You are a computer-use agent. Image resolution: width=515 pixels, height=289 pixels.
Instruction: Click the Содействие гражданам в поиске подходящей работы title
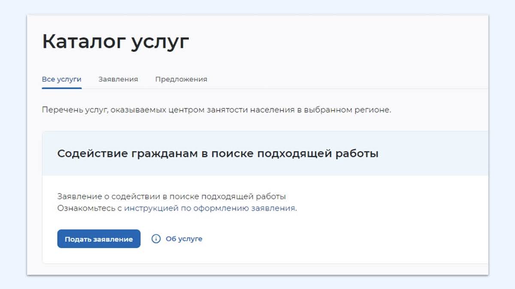(218, 154)
